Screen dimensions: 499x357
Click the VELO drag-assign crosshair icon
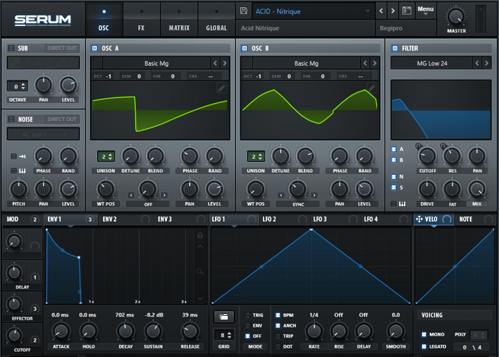tap(419, 219)
